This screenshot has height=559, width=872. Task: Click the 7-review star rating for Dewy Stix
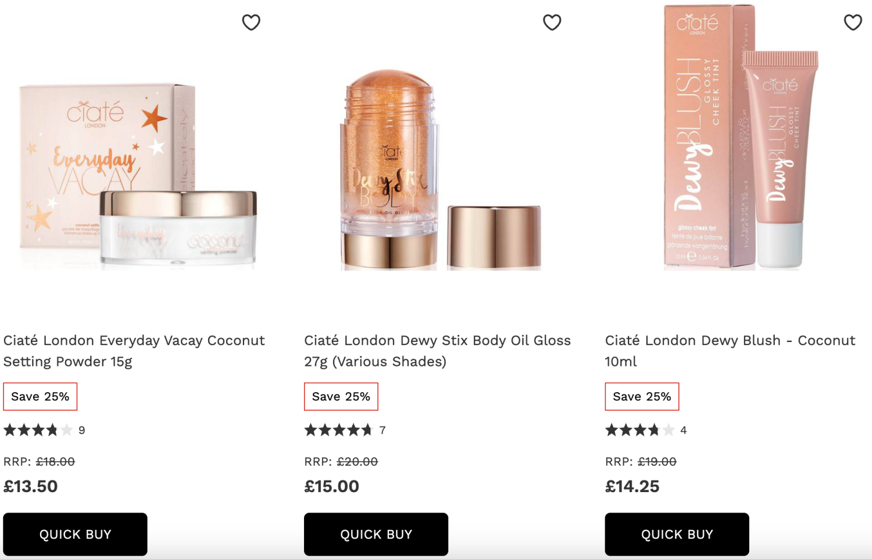tap(339, 430)
